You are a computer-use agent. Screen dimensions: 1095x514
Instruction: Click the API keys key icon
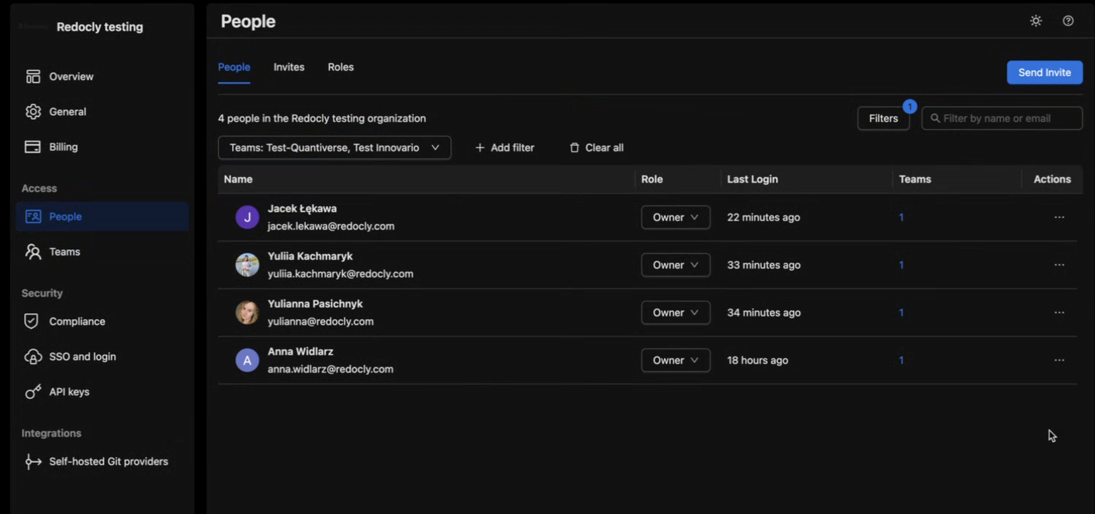(33, 391)
